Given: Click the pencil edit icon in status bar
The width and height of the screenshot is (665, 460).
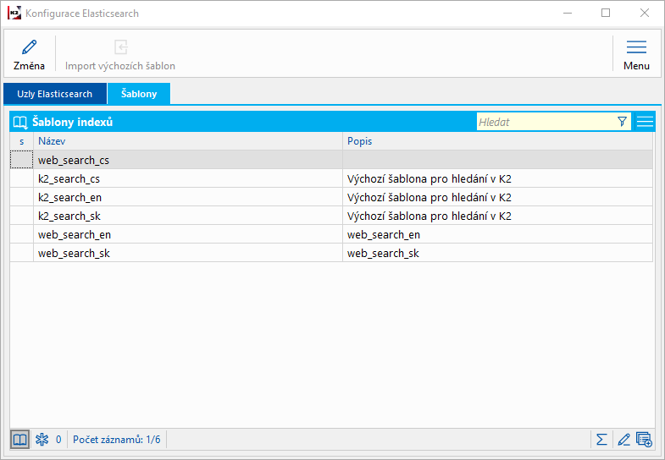Looking at the screenshot, I should tap(623, 440).
